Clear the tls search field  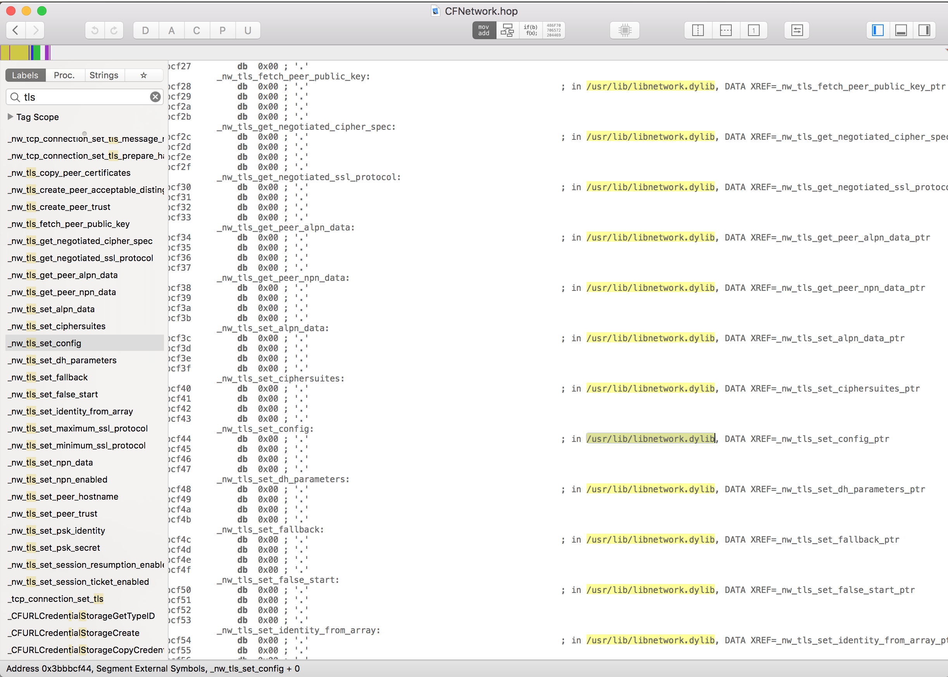tap(155, 97)
